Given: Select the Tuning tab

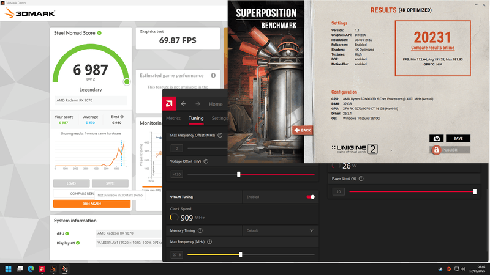Looking at the screenshot, I should (x=196, y=118).
